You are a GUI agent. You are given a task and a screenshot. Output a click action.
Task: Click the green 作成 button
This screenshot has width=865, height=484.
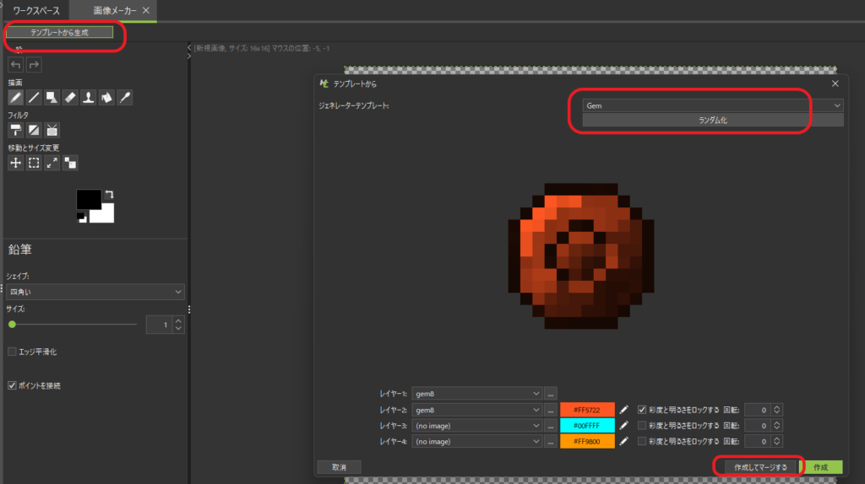tap(821, 467)
